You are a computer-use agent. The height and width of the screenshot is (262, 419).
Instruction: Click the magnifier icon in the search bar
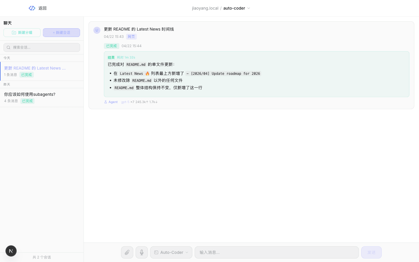tap(9, 47)
